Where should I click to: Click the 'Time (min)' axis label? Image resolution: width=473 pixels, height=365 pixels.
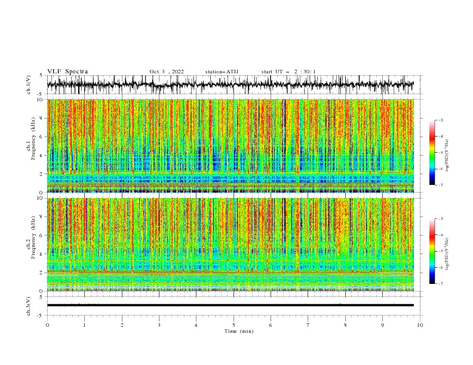click(239, 331)
